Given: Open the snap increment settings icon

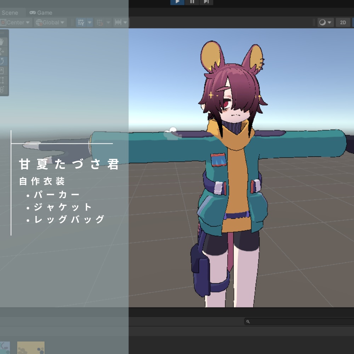Looking at the screenshot, I should [119, 22].
